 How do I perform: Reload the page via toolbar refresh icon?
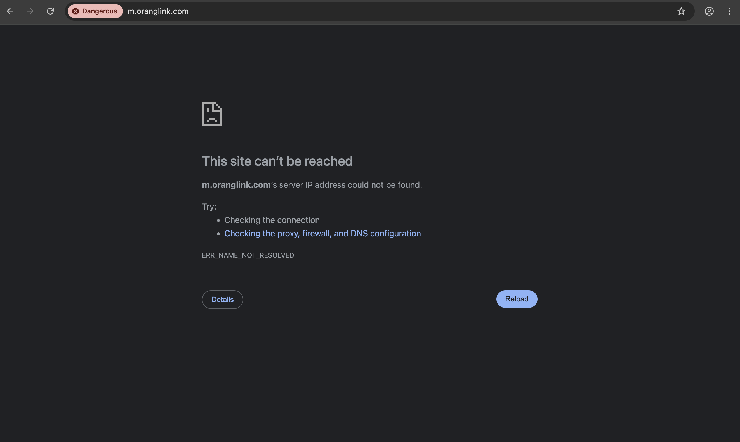(50, 11)
